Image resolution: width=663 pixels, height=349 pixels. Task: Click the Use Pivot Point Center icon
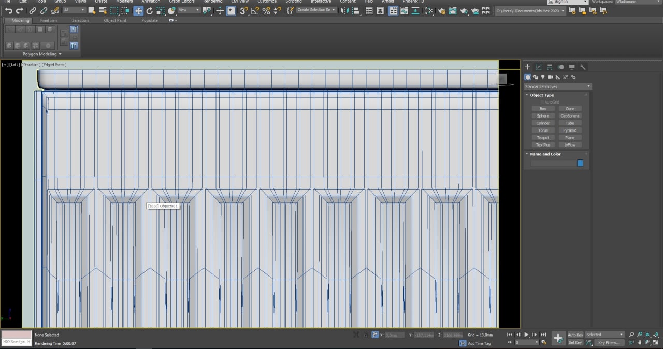tap(207, 11)
